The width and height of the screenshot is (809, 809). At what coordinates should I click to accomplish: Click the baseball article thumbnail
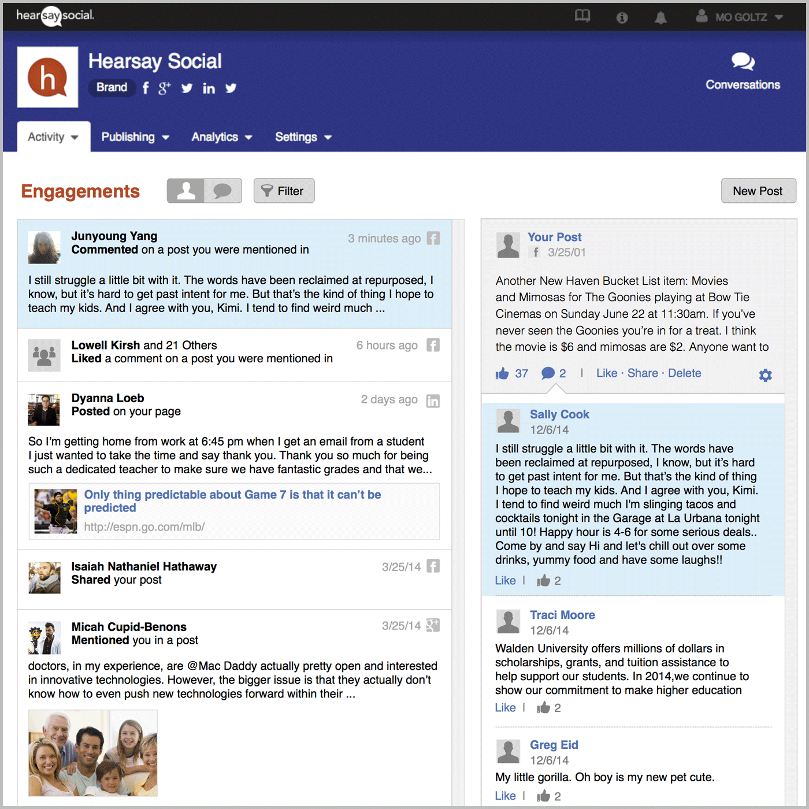pyautogui.click(x=55, y=511)
